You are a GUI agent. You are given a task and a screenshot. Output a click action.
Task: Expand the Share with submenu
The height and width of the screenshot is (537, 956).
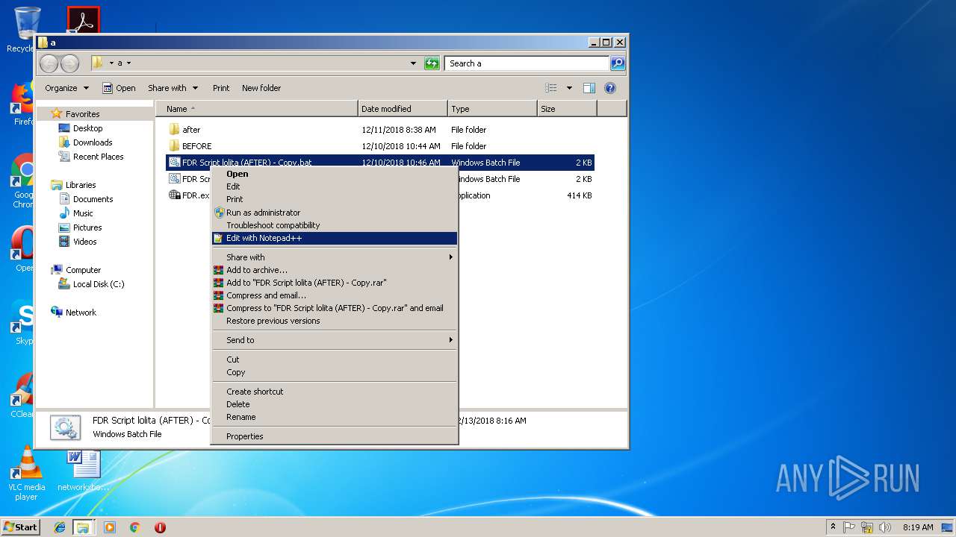click(335, 257)
